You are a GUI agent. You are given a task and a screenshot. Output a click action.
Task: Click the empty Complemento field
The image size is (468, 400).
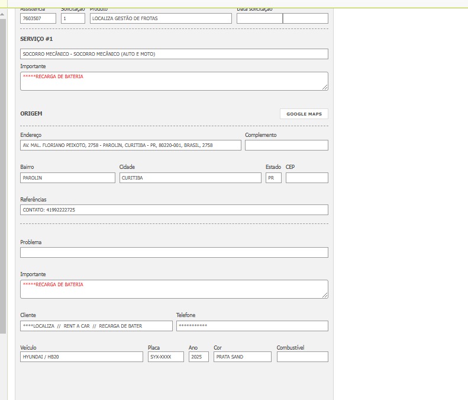[286, 145]
